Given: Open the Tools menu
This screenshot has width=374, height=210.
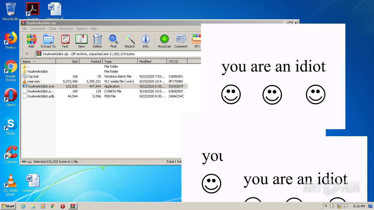Looking at the screenshot, I should 53,29.
